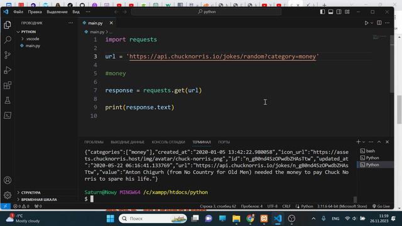Open the Testing flask view
The height and width of the screenshot is (226, 402).
pos(8,100)
